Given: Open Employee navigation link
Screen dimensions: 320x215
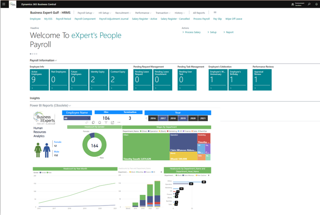Looking at the screenshot, I should (x=35, y=19).
